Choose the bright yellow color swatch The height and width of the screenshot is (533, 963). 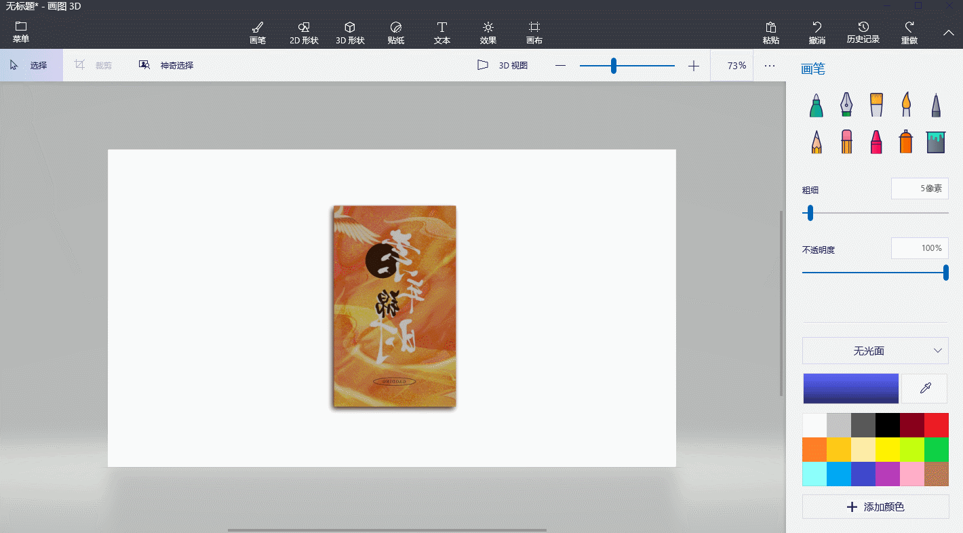pos(888,450)
